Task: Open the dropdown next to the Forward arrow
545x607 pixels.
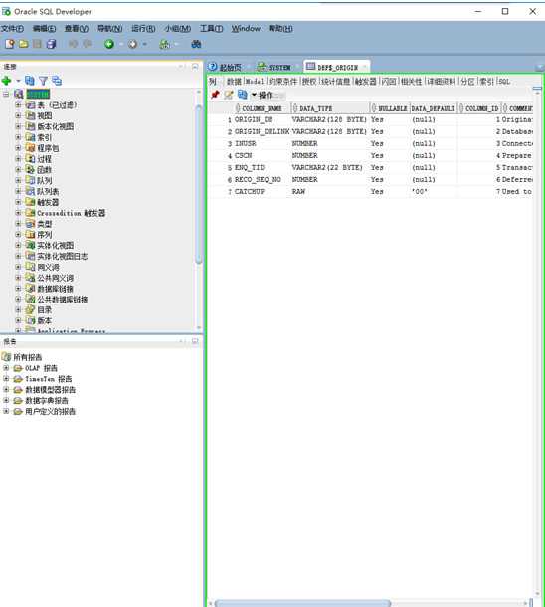Action: [144, 44]
